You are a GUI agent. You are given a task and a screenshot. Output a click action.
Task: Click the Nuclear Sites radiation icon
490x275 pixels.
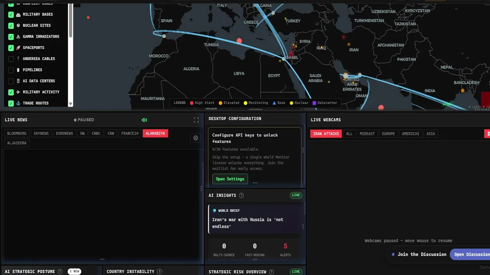(18, 26)
